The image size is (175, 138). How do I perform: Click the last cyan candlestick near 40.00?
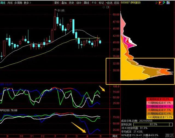[100, 42]
